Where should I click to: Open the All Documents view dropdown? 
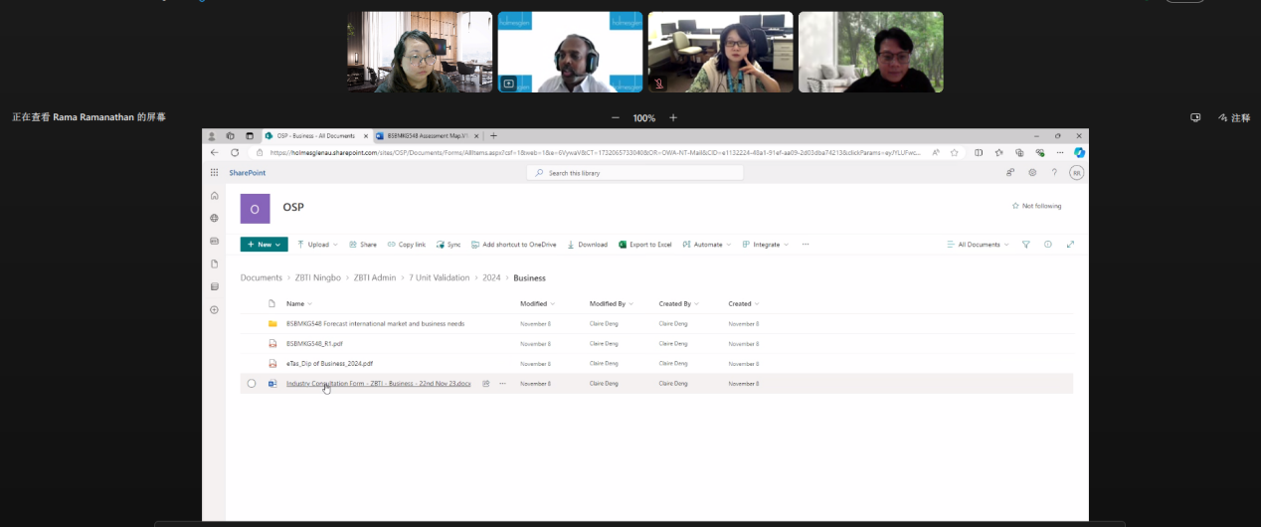coord(979,244)
